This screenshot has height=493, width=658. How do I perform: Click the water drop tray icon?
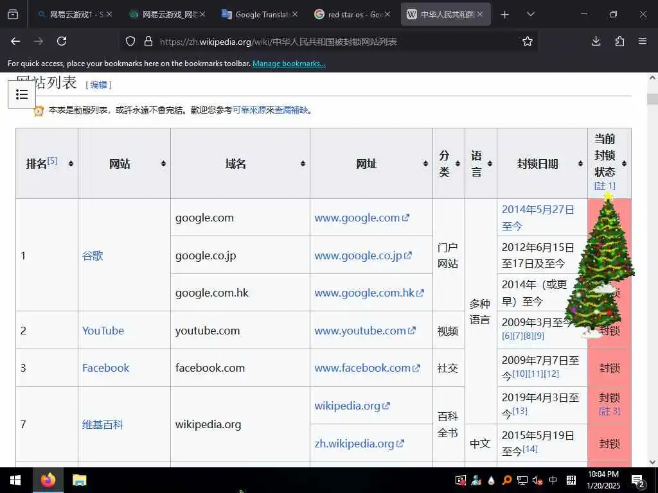tap(492, 480)
